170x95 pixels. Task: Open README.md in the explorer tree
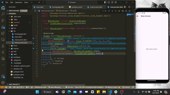pos(18,78)
